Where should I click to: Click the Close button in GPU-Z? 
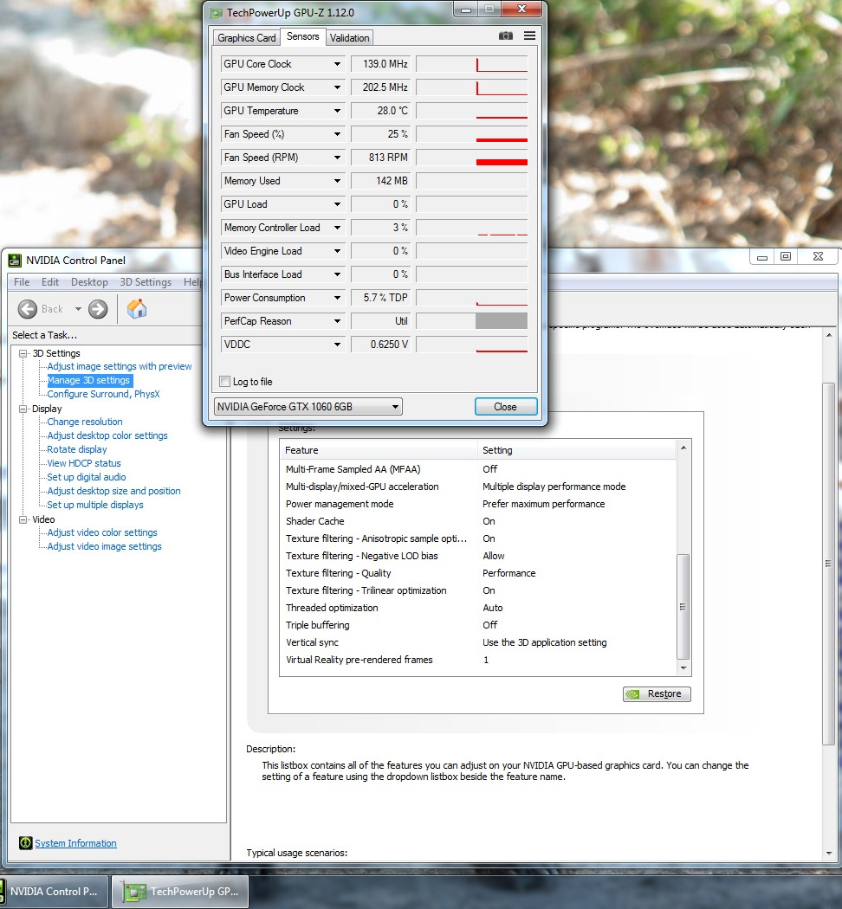tap(506, 406)
